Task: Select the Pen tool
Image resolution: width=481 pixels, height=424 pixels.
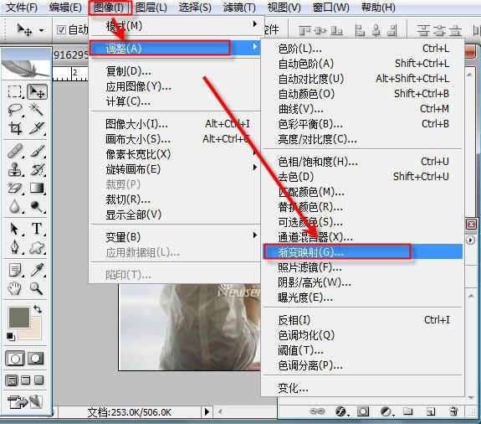Action: click(15, 247)
